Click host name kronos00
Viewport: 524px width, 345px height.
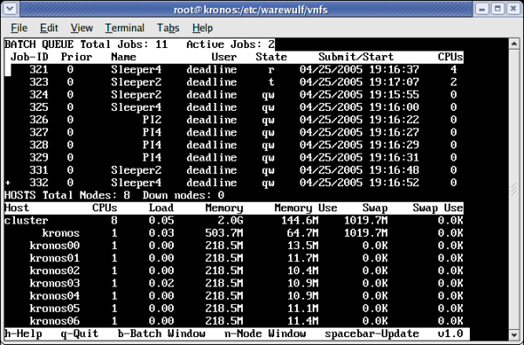(x=54, y=245)
